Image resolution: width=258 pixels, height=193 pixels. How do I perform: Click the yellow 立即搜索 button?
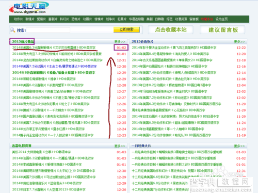[x=126, y=29]
